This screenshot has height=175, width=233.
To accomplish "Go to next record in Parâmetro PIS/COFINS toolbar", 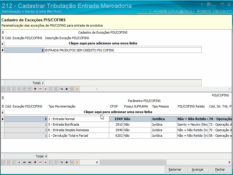I will (19, 162).
